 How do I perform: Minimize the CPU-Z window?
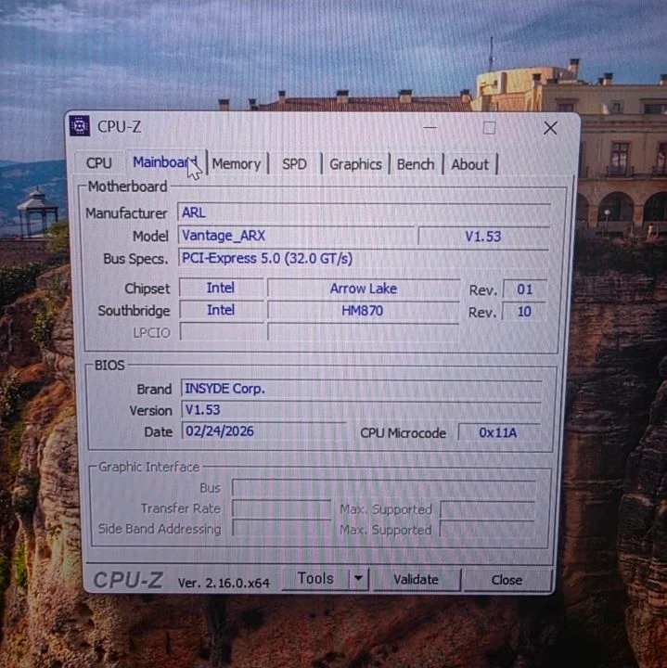click(x=430, y=127)
